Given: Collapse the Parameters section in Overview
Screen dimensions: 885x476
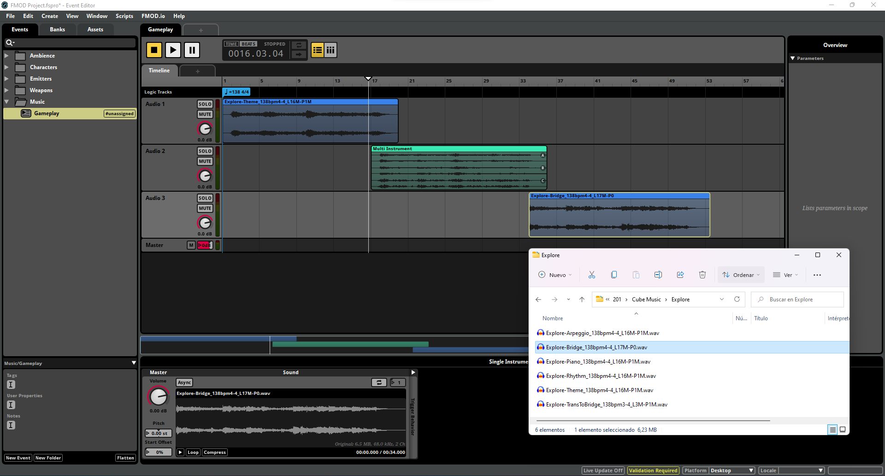Looking at the screenshot, I should pyautogui.click(x=793, y=59).
